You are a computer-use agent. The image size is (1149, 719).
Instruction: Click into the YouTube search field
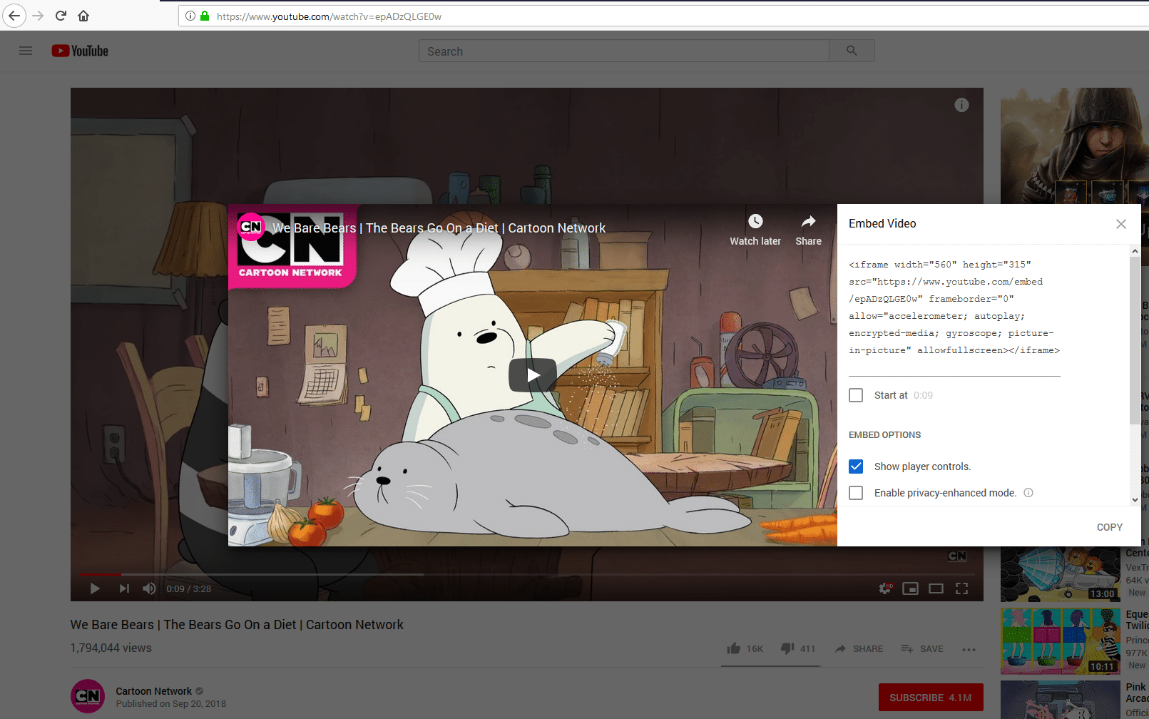pyautogui.click(x=624, y=51)
